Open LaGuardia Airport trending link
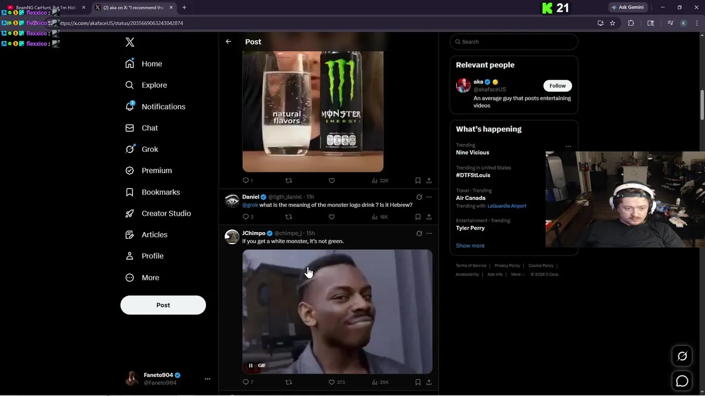The image size is (705, 396). tap(507, 206)
